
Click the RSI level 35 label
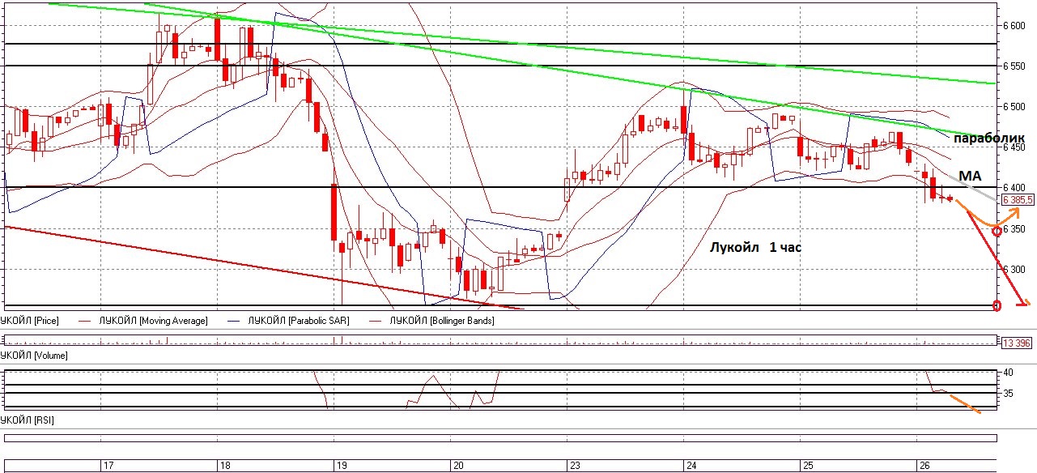1009,394
